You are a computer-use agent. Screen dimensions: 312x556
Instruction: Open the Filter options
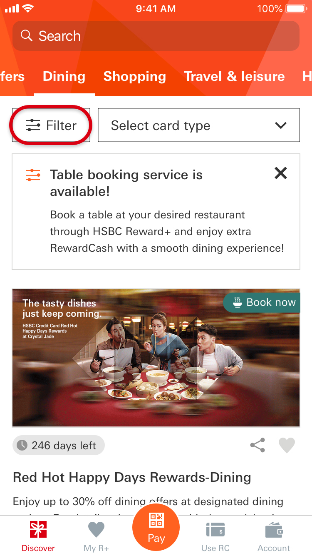coord(51,125)
